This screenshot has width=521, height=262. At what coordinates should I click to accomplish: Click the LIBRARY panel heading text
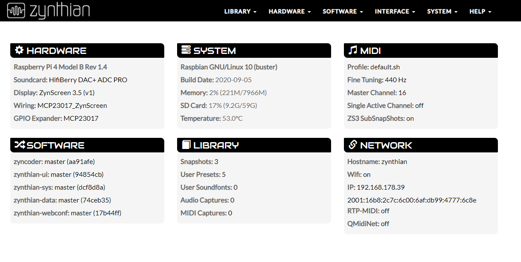tap(216, 145)
